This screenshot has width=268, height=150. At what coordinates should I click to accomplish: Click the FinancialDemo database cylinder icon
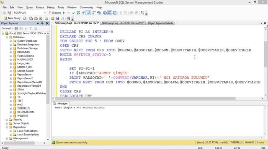(15, 56)
